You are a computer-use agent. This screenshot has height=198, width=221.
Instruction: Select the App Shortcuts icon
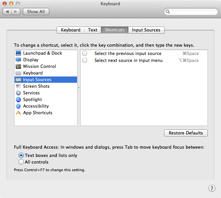[x=18, y=113]
